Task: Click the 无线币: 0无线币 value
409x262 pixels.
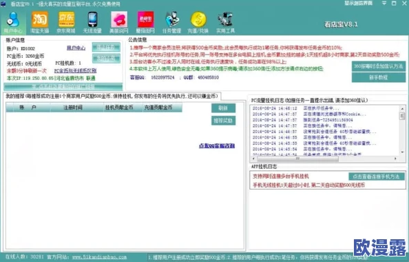Action: (x=24, y=63)
